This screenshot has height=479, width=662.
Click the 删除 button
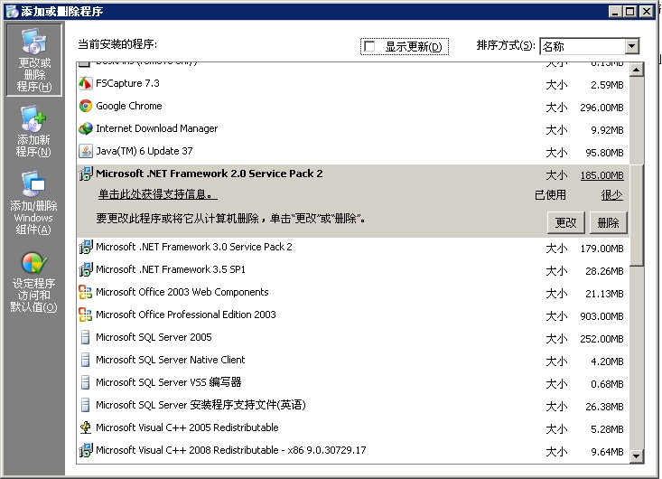tap(608, 223)
